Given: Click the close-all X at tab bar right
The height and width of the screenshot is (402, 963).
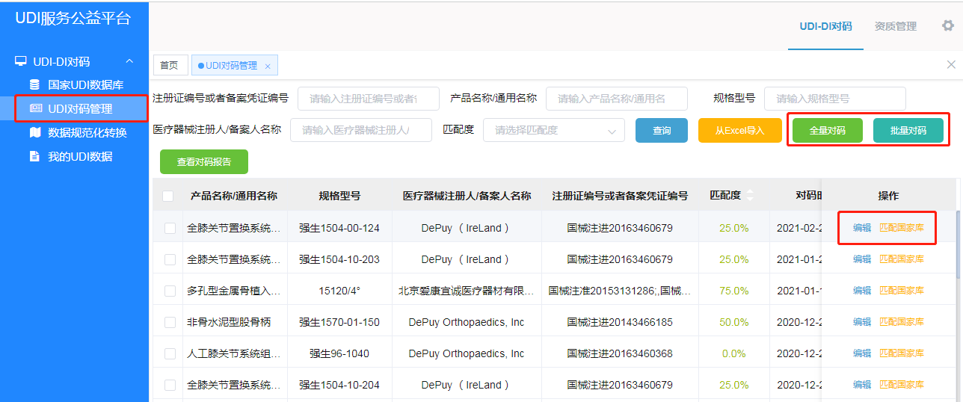Looking at the screenshot, I should [951, 65].
